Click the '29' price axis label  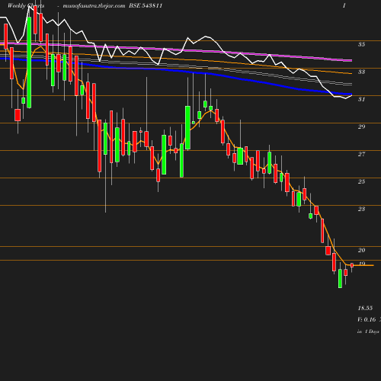(361, 126)
